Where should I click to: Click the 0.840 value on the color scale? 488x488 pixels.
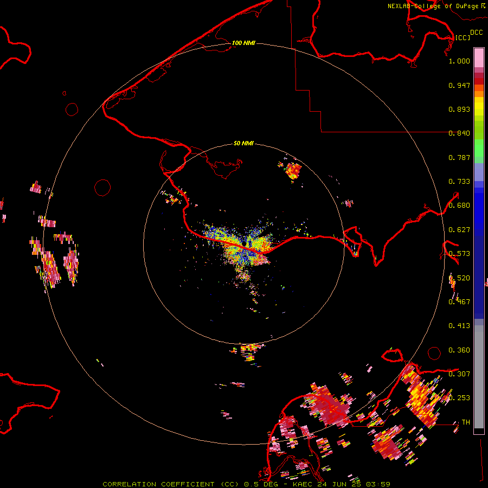click(x=459, y=133)
